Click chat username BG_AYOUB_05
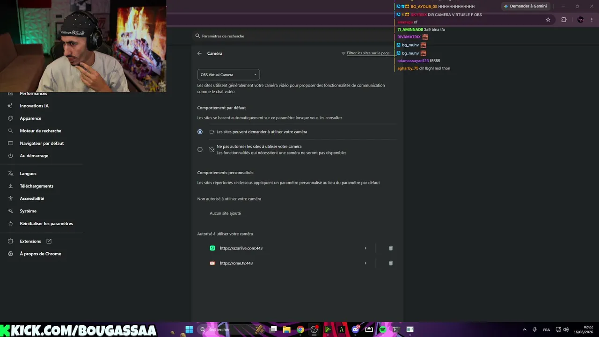This screenshot has height=337, width=599. [424, 7]
